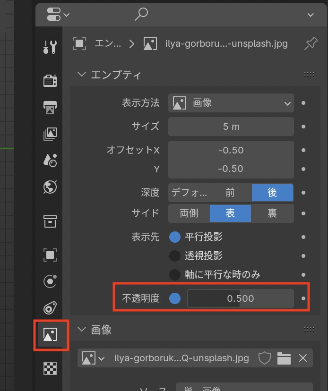This screenshot has height=391, width=328.
Task: Open the World properties tab
Action: (x=50, y=187)
